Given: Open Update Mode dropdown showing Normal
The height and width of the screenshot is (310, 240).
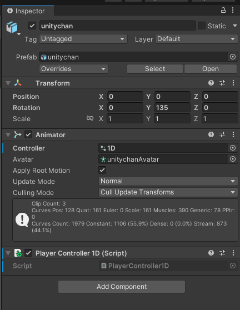Looking at the screenshot, I should pos(168,181).
